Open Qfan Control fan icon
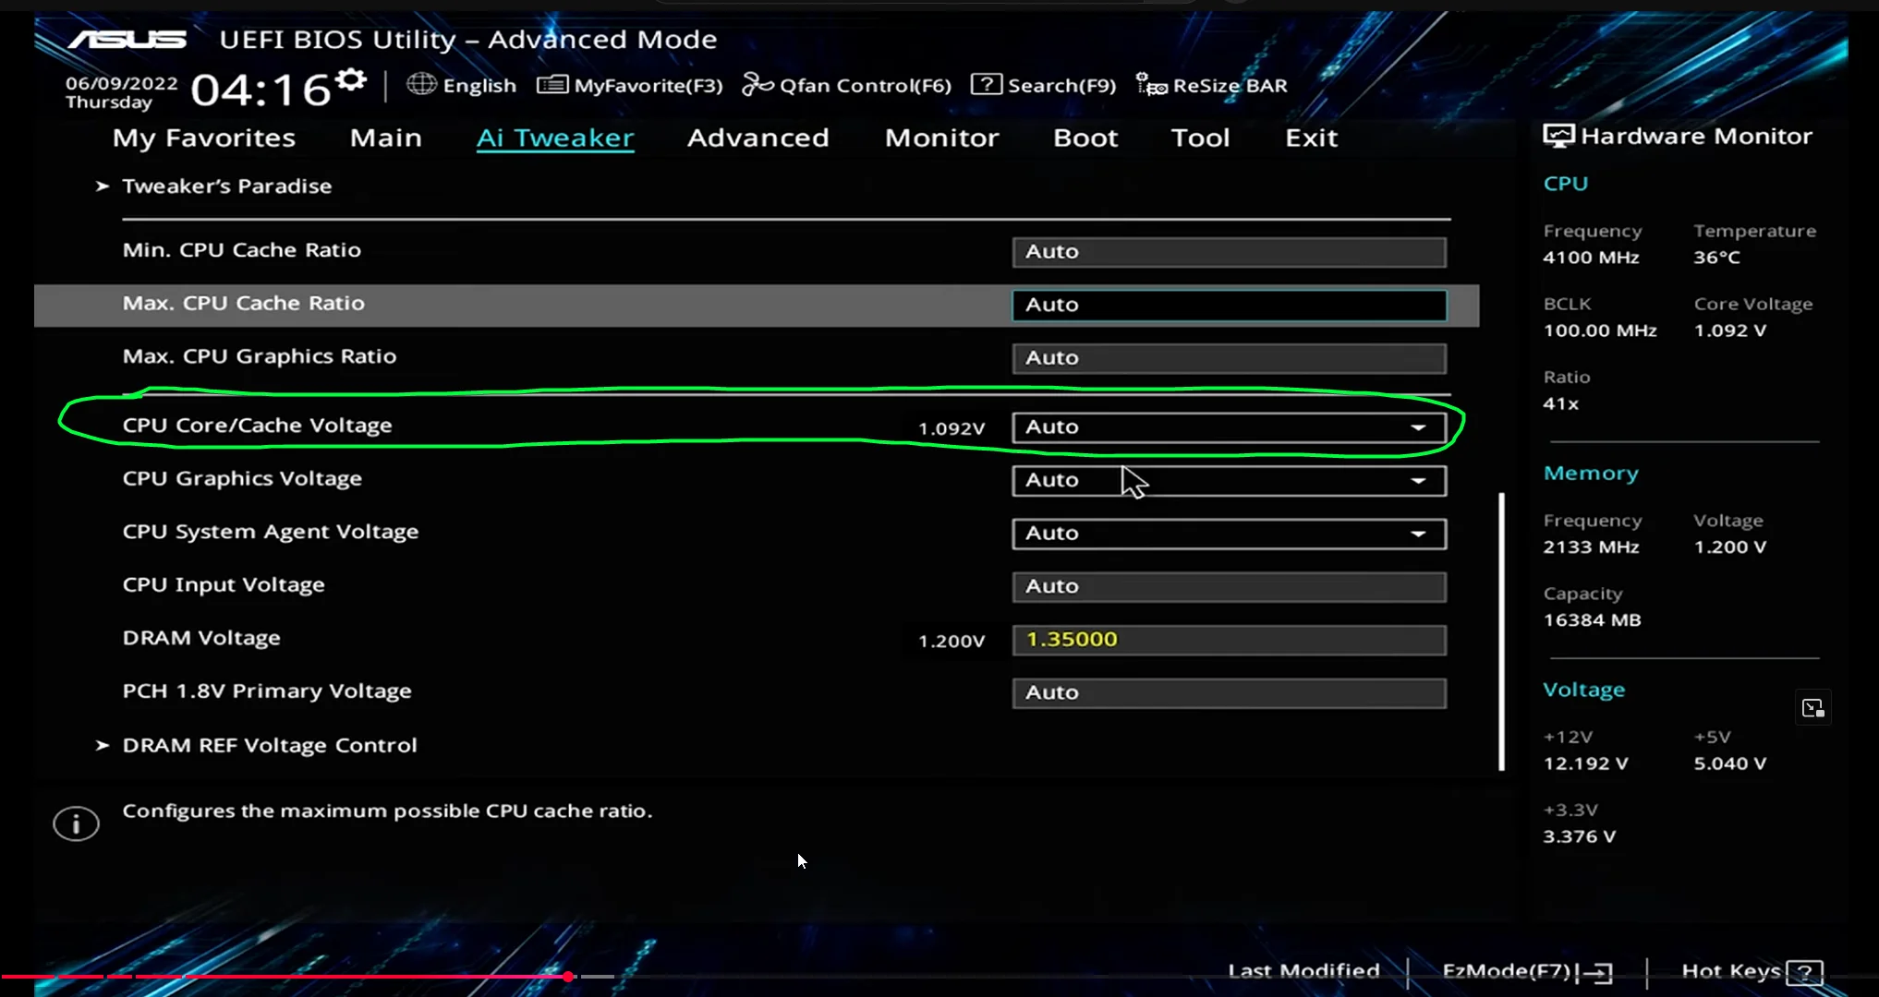The width and height of the screenshot is (1879, 997). (x=757, y=85)
